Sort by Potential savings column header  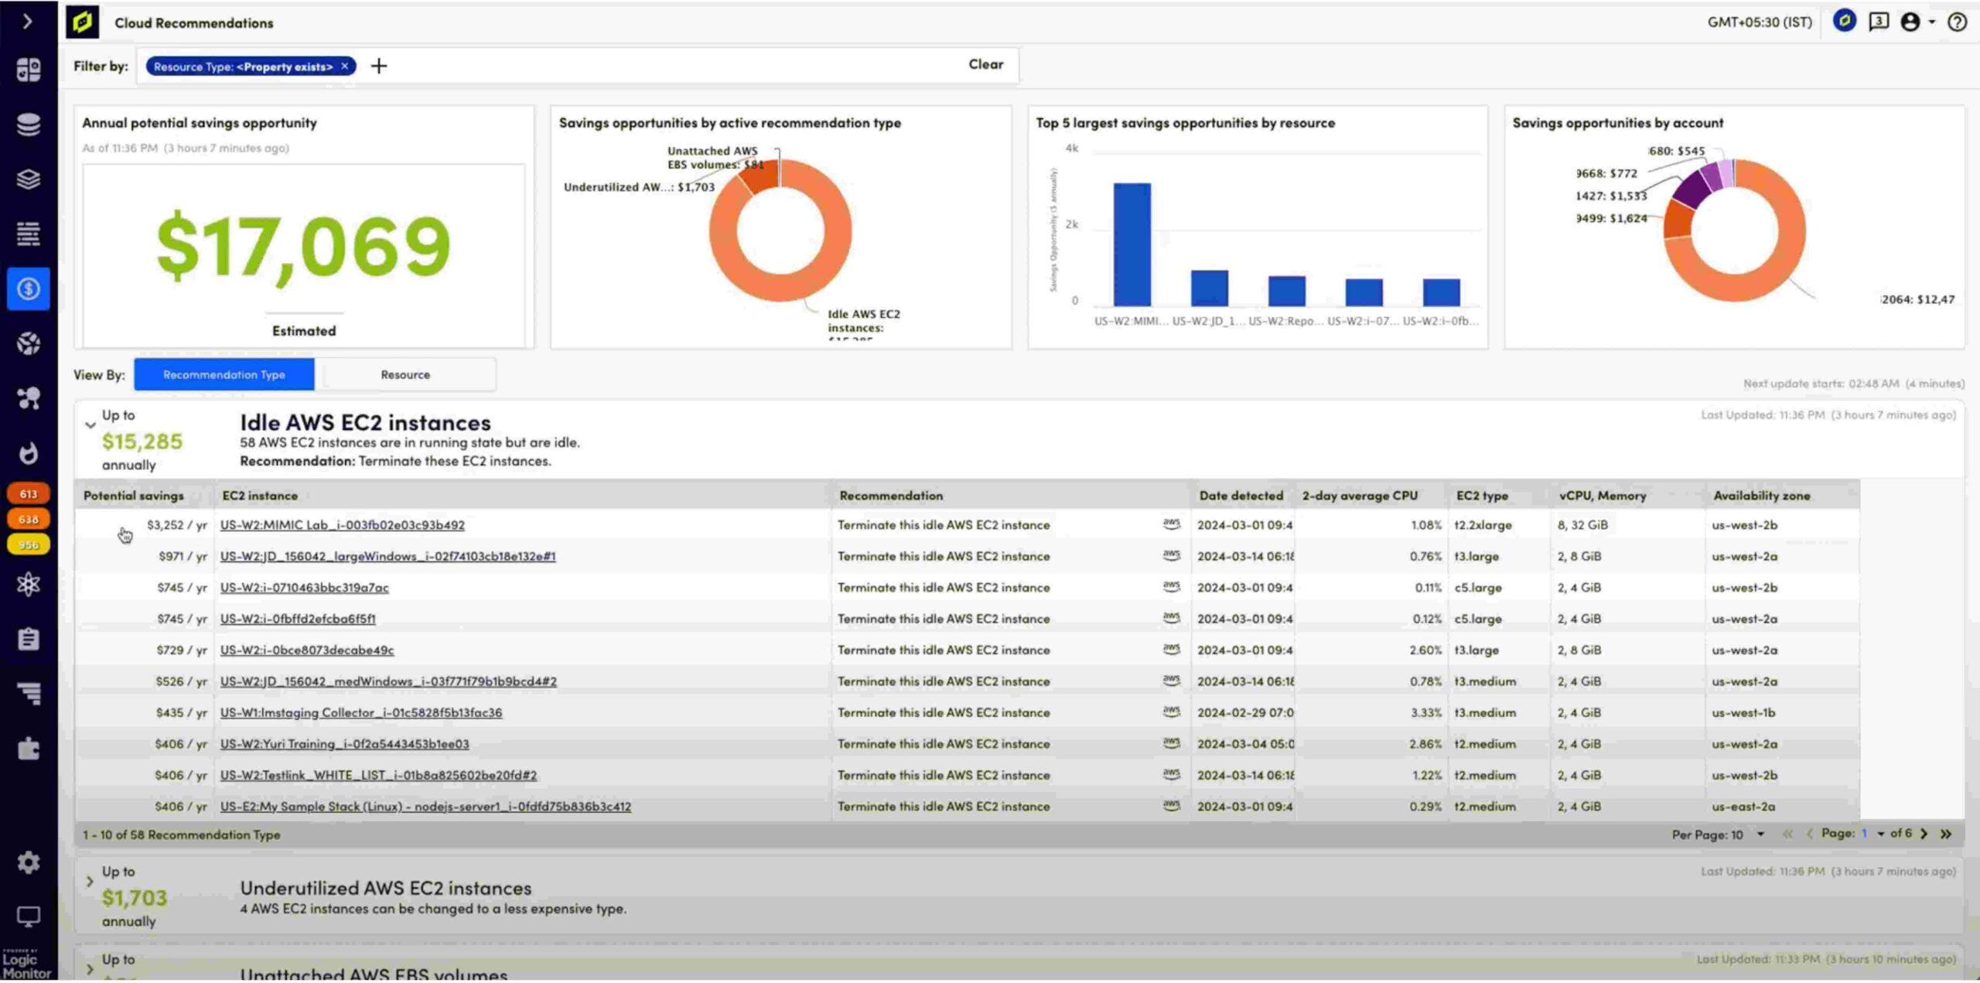[134, 496]
